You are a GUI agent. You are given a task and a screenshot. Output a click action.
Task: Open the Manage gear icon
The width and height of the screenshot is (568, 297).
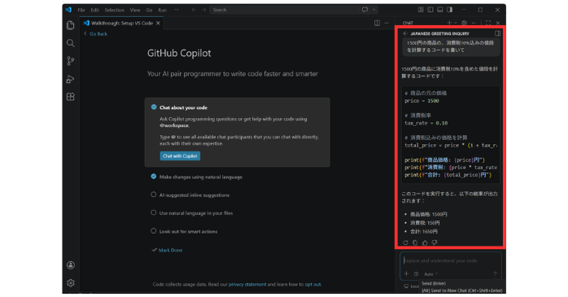coord(71,283)
